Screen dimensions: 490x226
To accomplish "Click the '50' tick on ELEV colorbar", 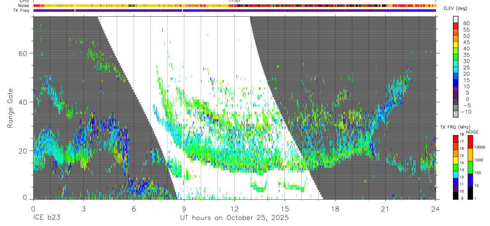I will [x=466, y=36].
